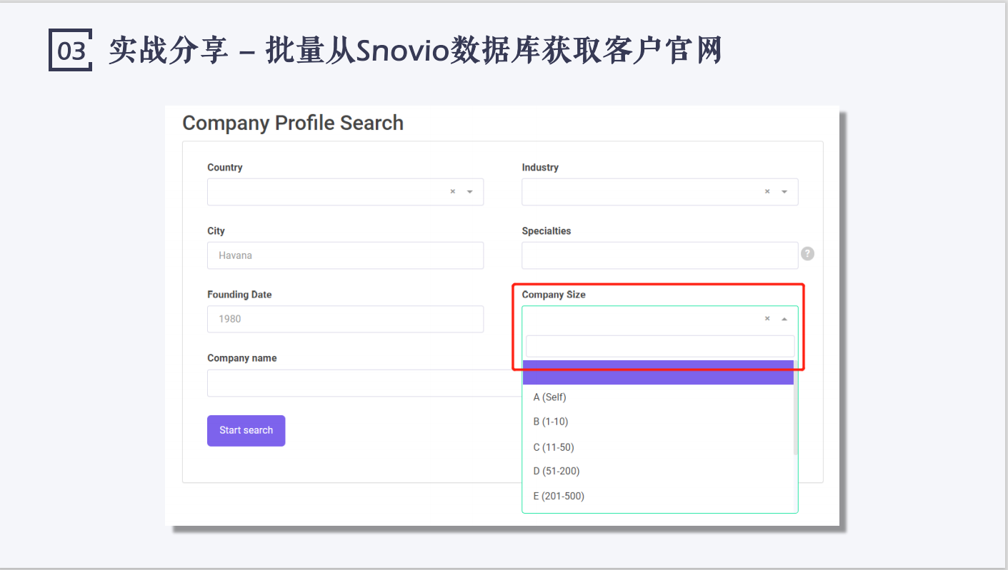This screenshot has width=1008, height=570.
Task: Choose the C (11-50) company size
Action: [x=658, y=447]
